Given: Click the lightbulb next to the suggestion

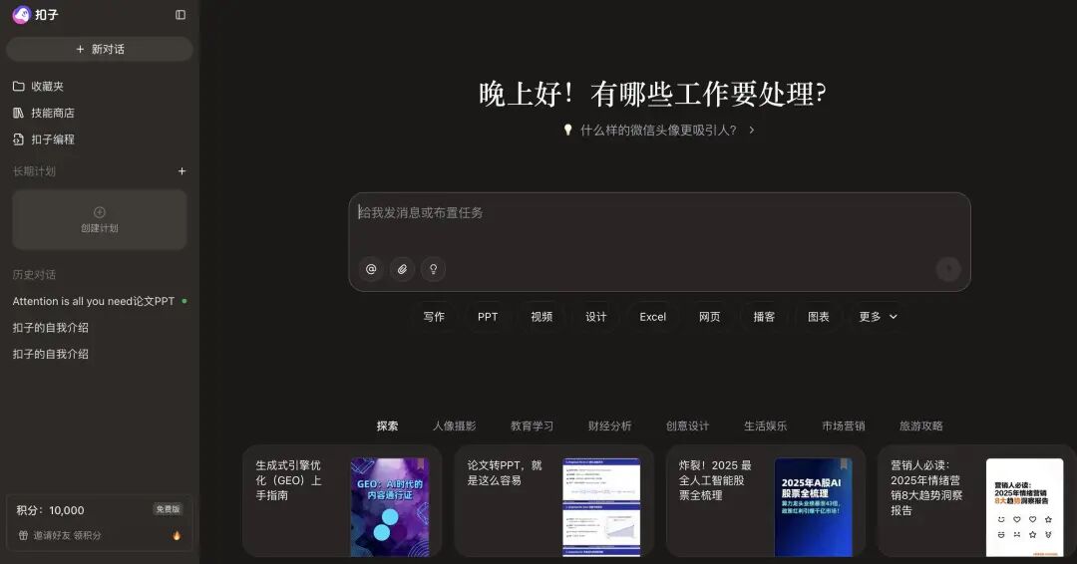Looking at the screenshot, I should point(568,130).
